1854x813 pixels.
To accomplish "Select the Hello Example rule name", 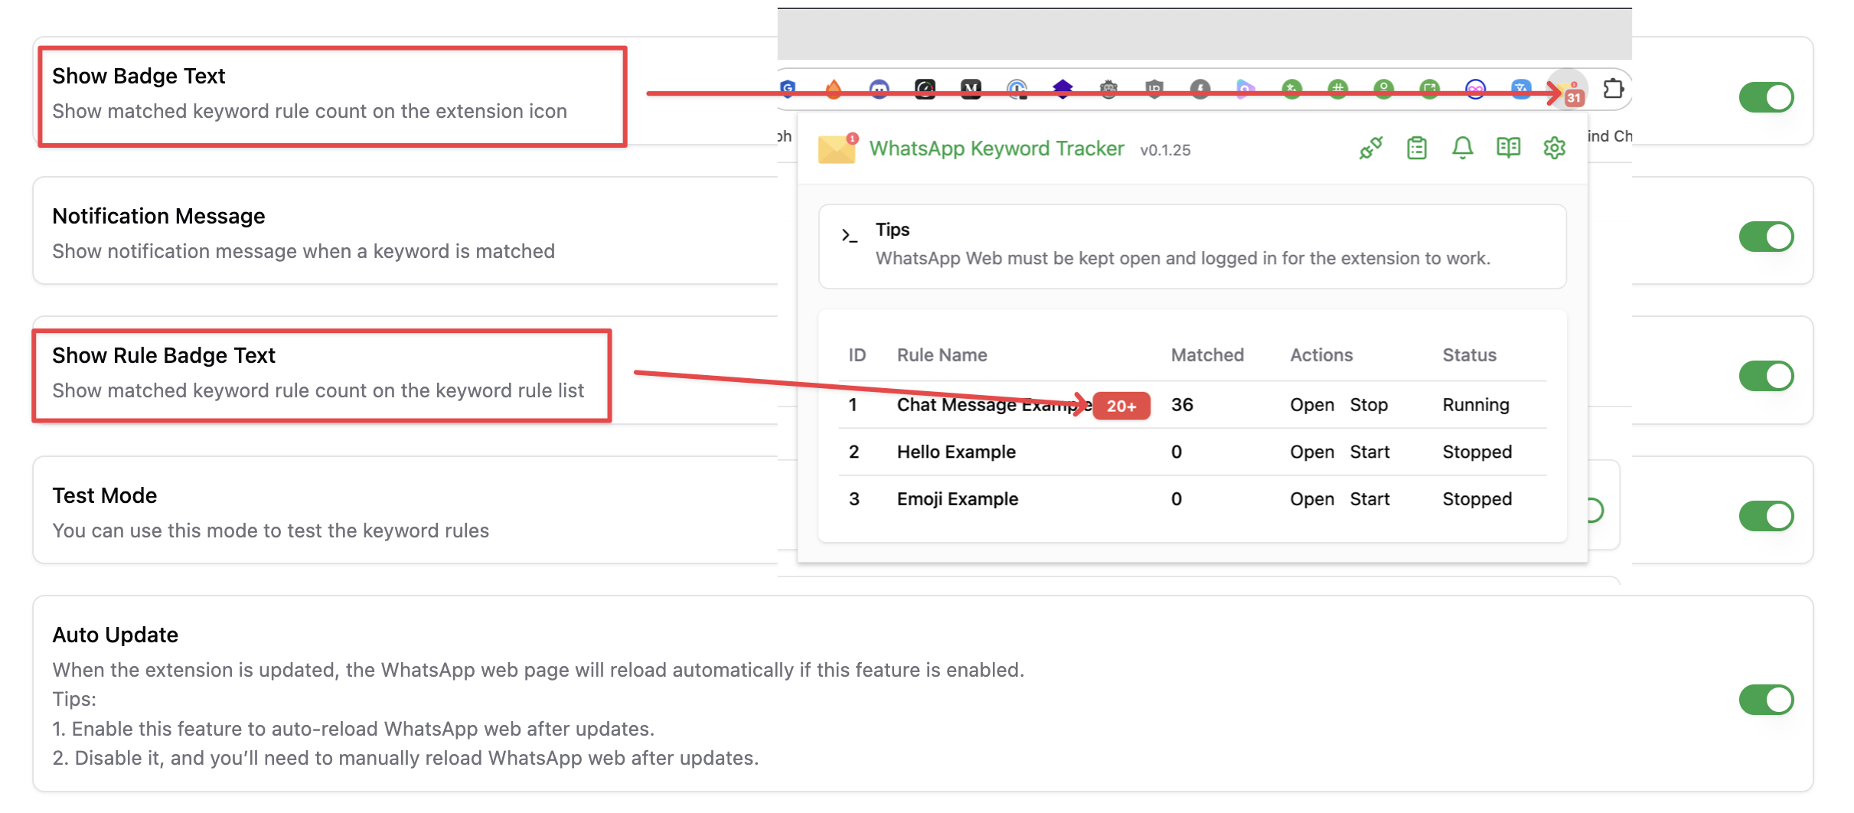I will click(x=956, y=452).
